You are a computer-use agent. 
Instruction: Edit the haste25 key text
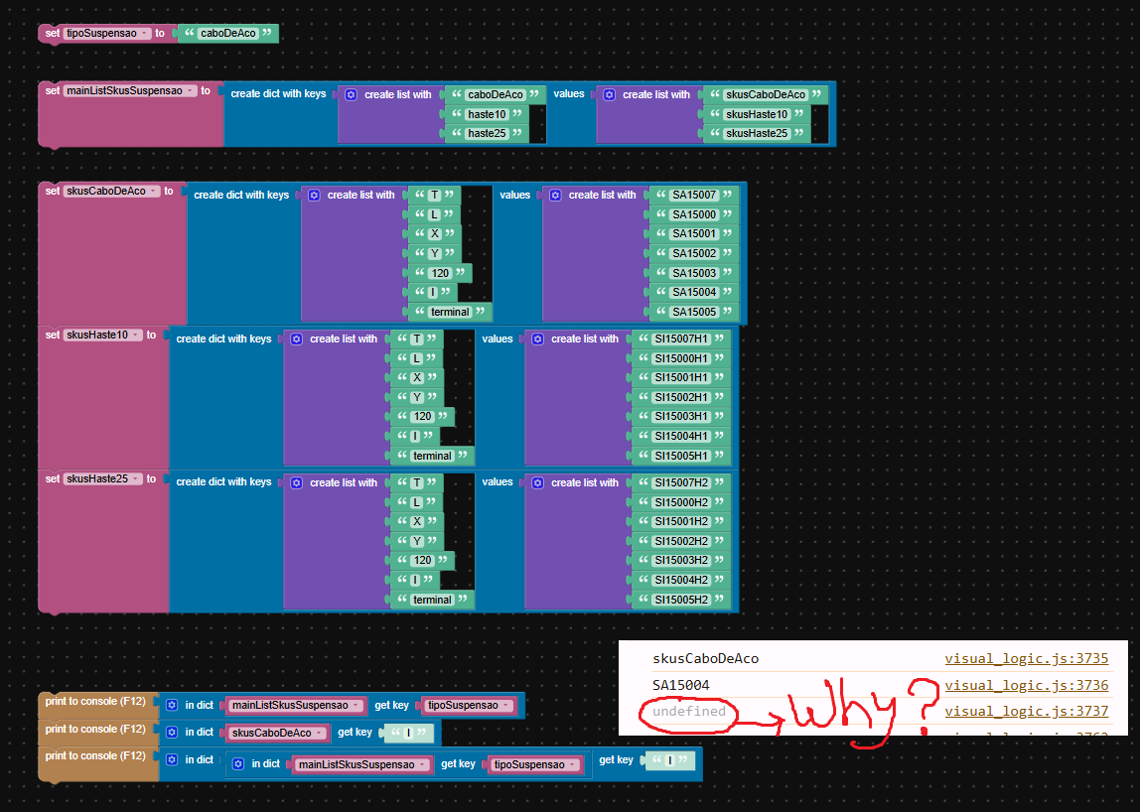(x=487, y=133)
